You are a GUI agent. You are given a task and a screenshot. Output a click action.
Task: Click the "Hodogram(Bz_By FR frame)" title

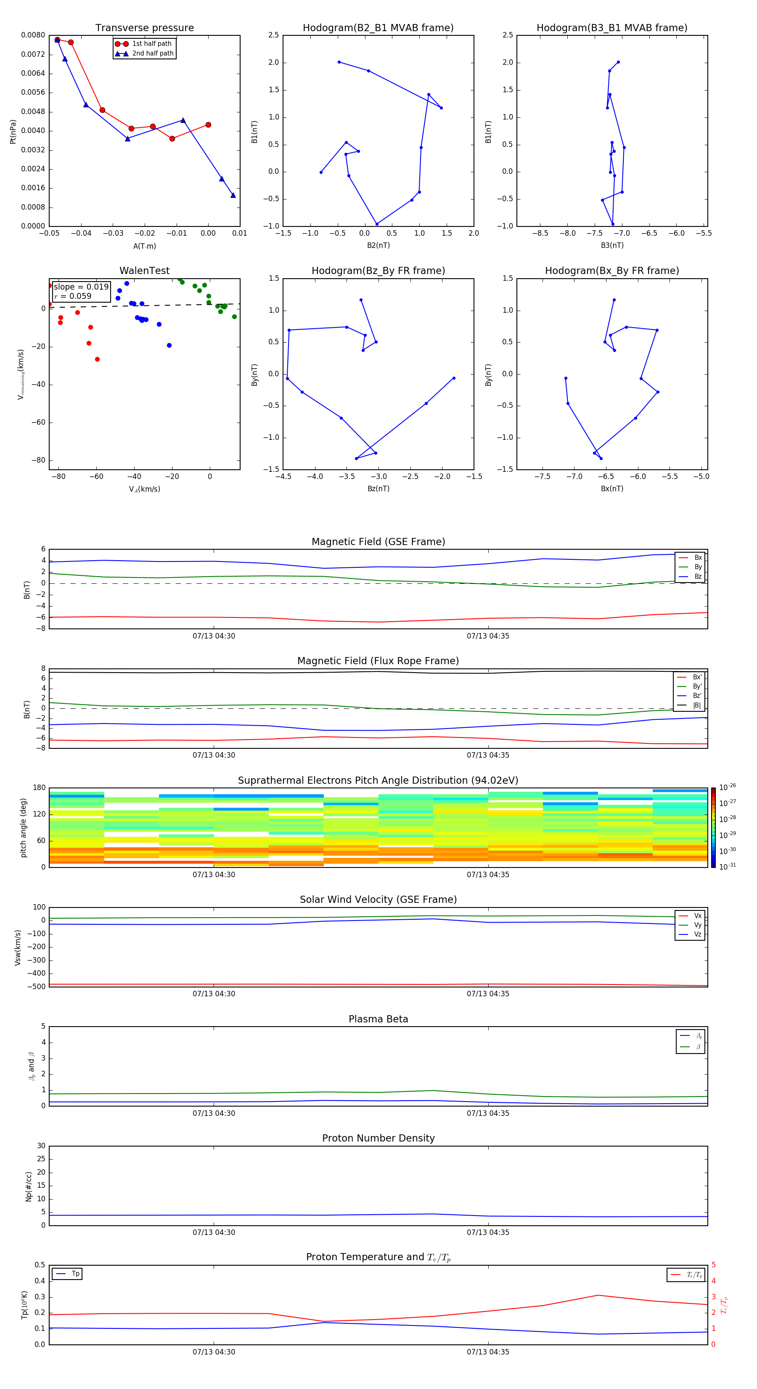tap(378, 271)
